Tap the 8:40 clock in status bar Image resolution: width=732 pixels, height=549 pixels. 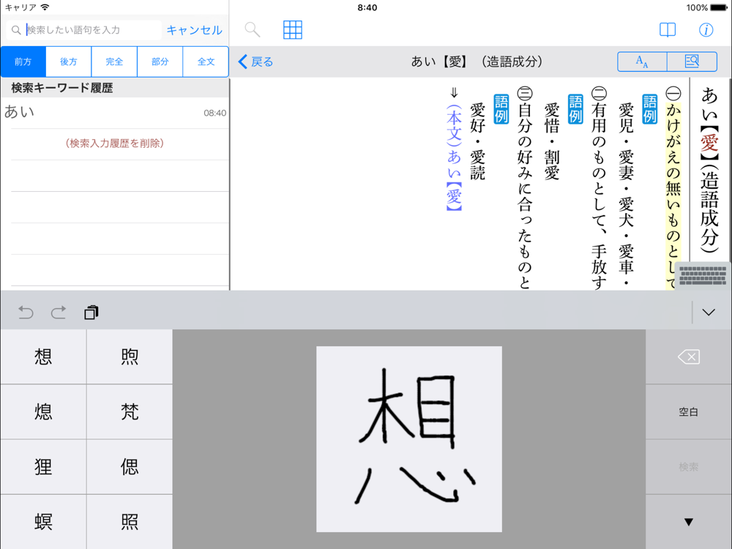point(367,7)
